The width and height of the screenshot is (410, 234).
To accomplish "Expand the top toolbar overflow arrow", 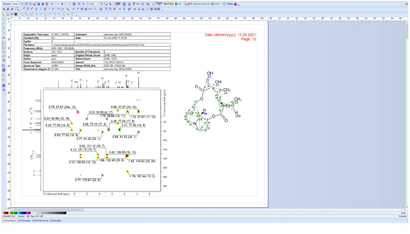I will click(239, 5).
